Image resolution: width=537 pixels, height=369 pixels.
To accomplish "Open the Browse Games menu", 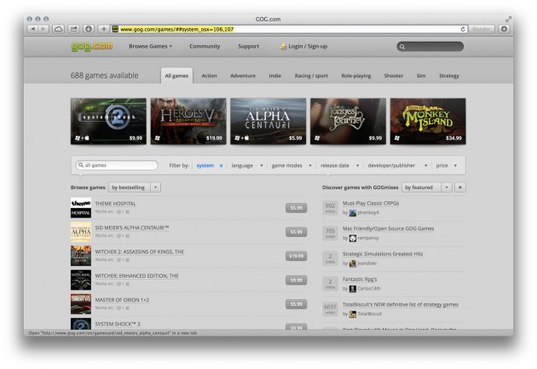I will coord(150,46).
